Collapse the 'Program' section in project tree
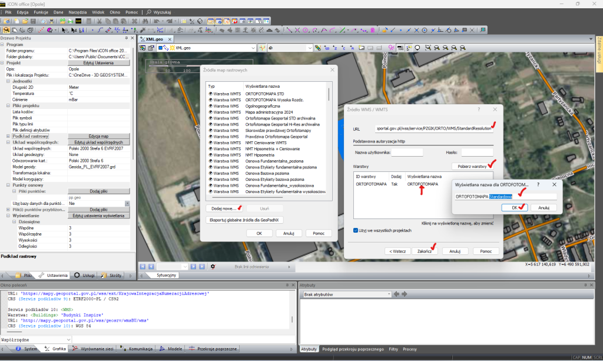Viewport: 603px width, 361px height. tap(2, 44)
